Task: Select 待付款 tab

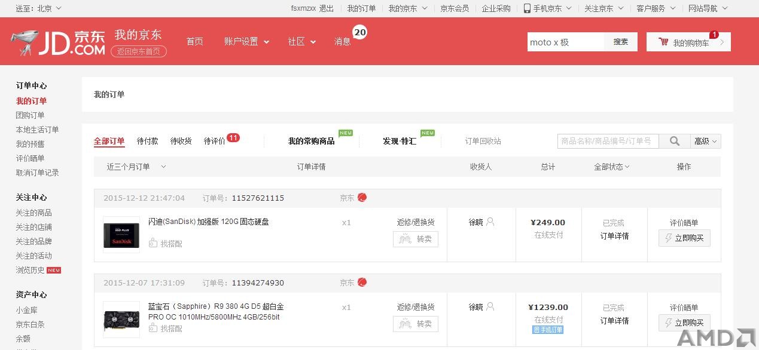Action: click(x=148, y=141)
